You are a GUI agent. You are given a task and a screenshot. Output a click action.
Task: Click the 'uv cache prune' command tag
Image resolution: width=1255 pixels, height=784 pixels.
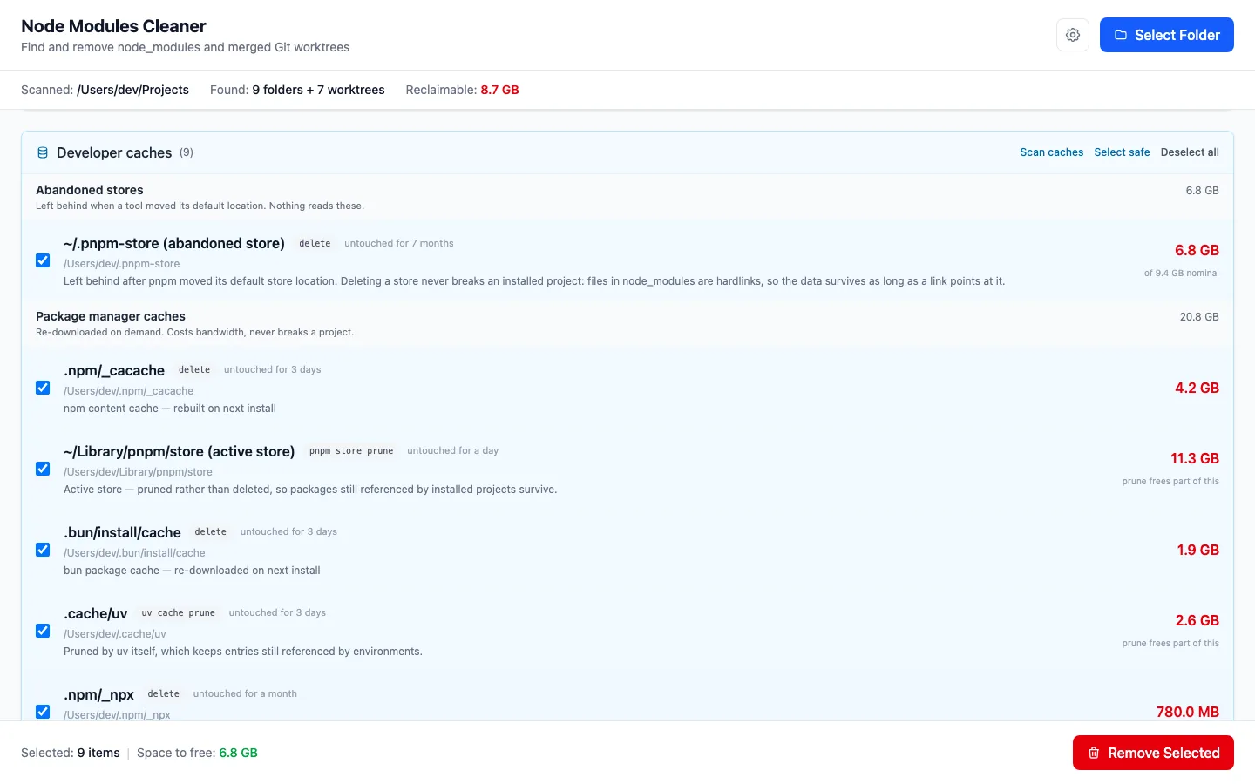(179, 613)
